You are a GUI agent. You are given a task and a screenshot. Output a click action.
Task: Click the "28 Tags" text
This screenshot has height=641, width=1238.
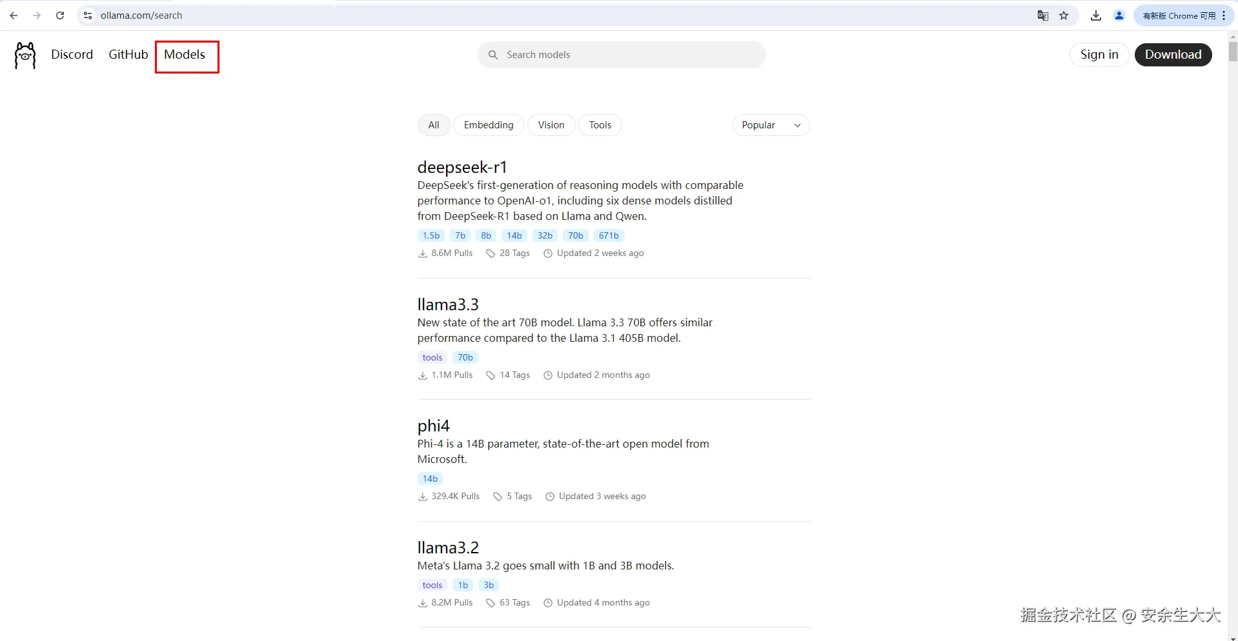pos(514,253)
